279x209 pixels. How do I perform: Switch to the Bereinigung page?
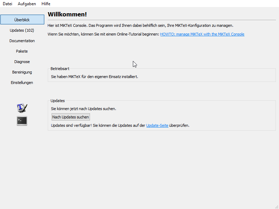[22, 72]
